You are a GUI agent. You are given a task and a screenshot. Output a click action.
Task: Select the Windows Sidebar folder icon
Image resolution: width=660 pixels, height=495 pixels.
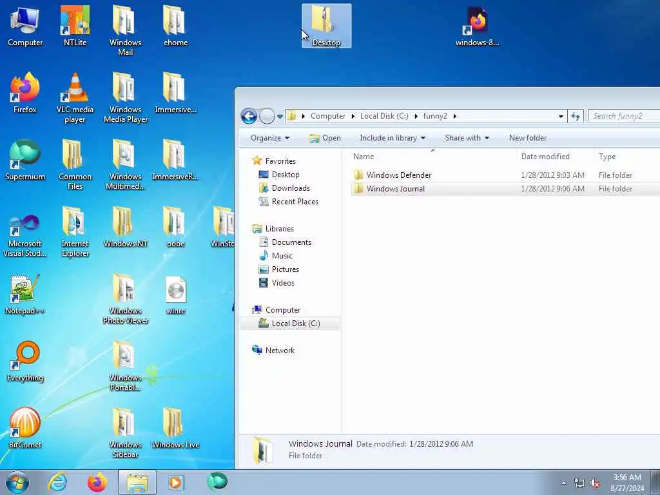[x=126, y=432]
